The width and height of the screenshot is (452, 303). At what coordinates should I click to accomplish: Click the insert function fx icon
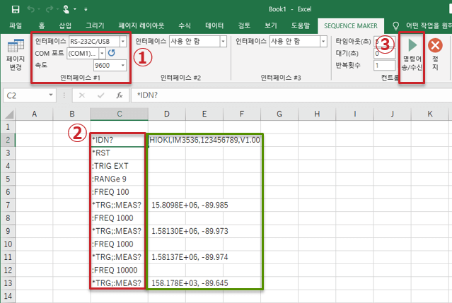(120, 95)
